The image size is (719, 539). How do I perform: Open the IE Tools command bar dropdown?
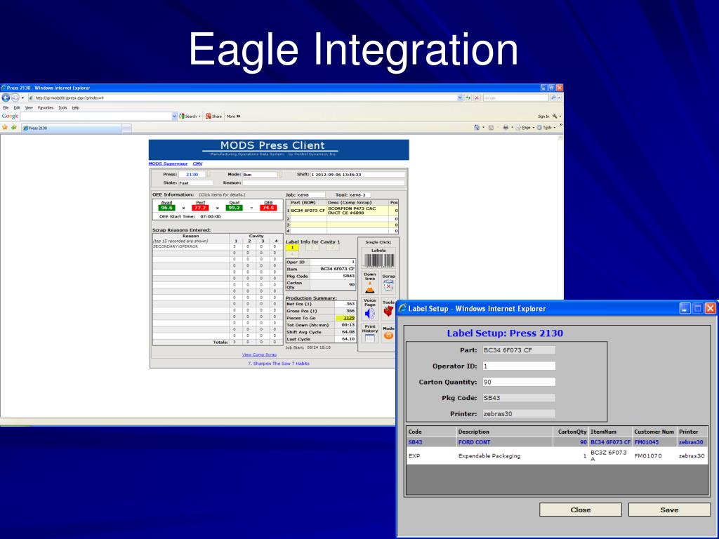[x=546, y=128]
